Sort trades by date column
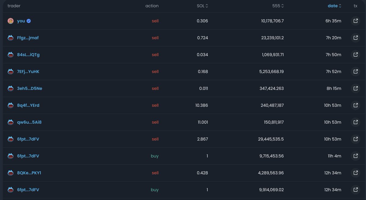The width and height of the screenshot is (366, 200). coord(334,6)
